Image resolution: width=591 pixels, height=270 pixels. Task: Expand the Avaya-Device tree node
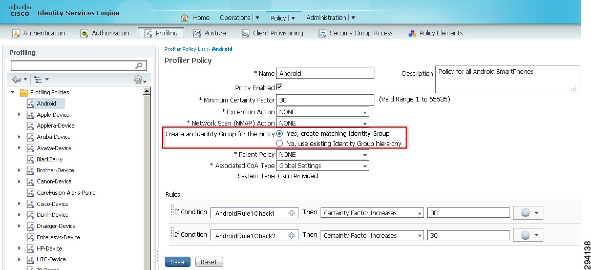(19, 148)
